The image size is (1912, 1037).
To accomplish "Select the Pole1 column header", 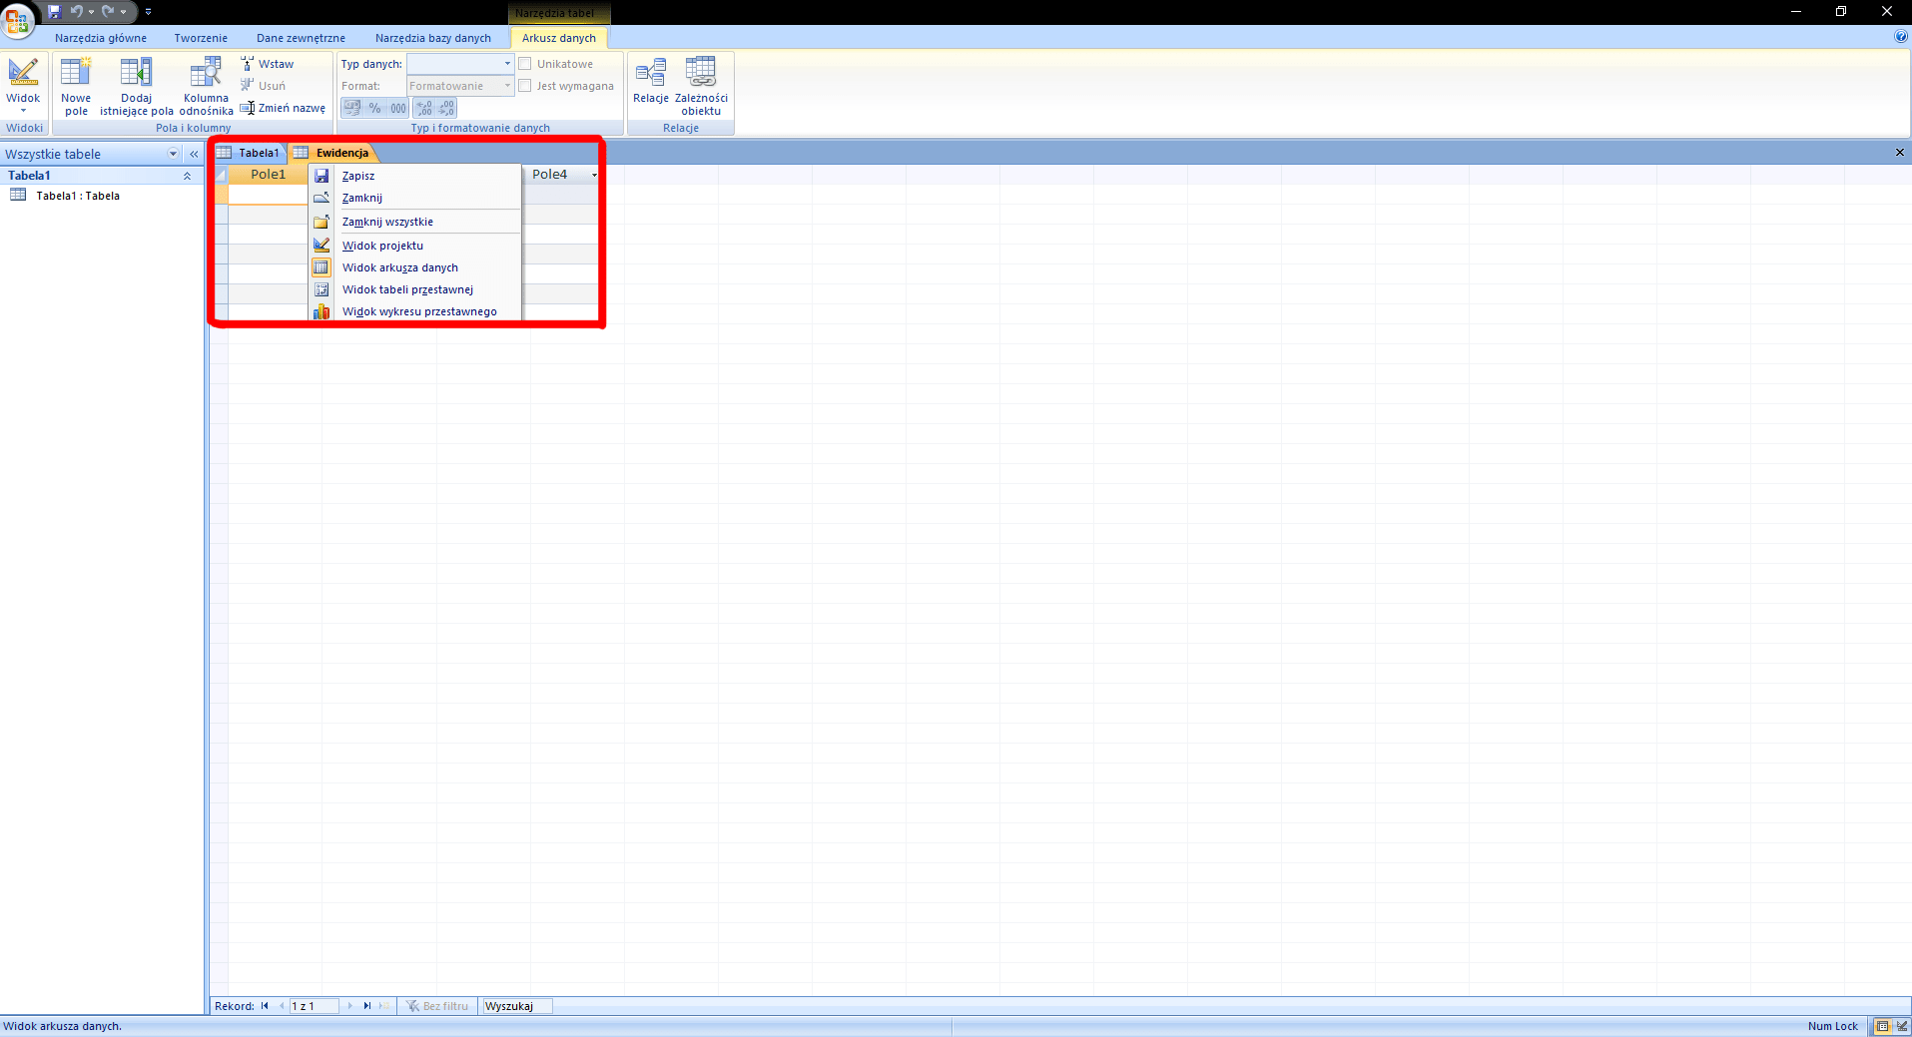I will click(268, 175).
